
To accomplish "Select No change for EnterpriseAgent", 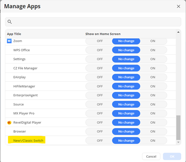I will 126,95.
